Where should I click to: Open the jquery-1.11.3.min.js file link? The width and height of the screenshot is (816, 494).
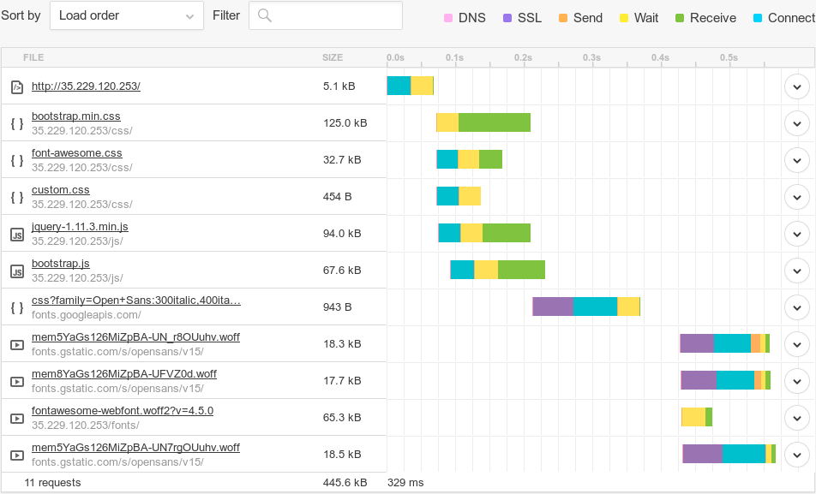(x=80, y=227)
